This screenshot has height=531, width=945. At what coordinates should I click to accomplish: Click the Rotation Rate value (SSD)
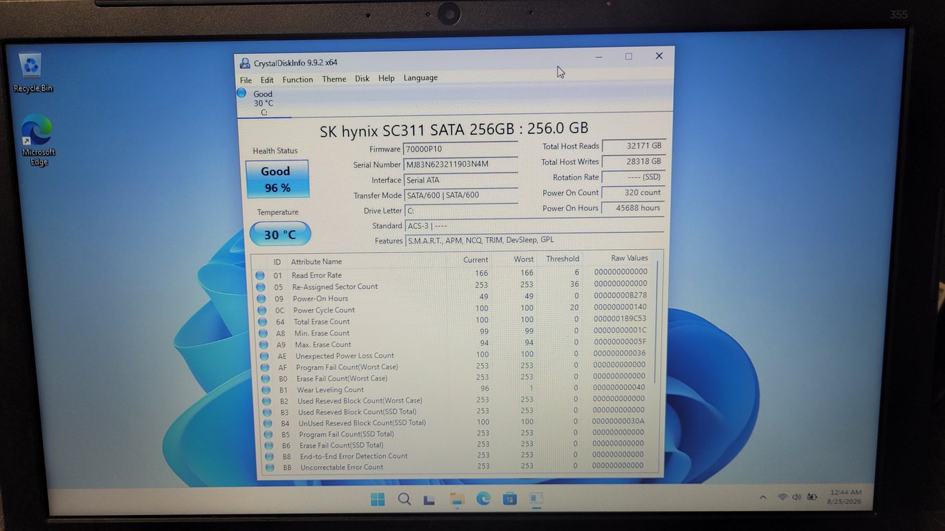pos(633,176)
